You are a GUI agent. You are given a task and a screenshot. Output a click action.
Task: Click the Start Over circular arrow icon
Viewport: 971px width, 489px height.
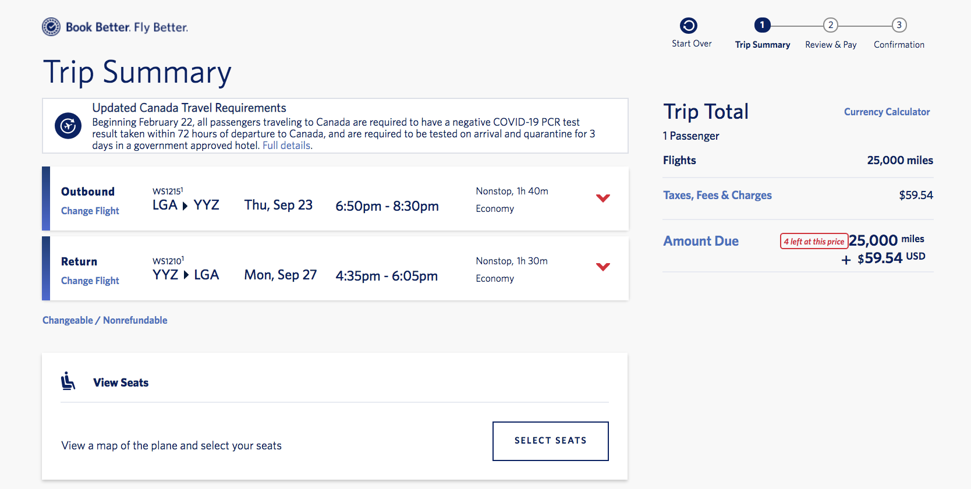[689, 26]
